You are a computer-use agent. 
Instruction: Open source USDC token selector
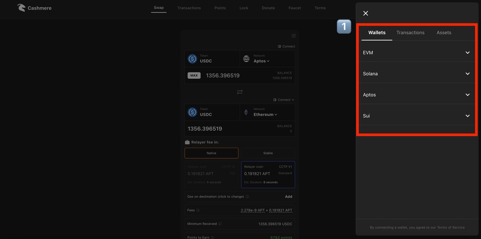tap(212, 59)
